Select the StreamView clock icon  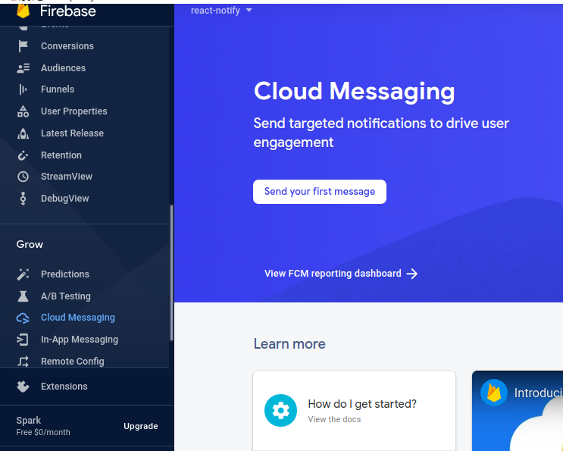(23, 177)
